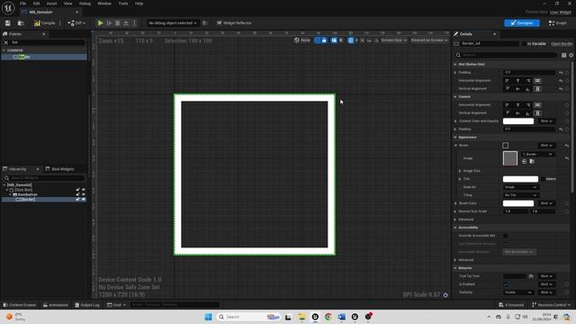Open Details panel settings gear
This screenshot has height=324, width=576.
click(571, 55)
